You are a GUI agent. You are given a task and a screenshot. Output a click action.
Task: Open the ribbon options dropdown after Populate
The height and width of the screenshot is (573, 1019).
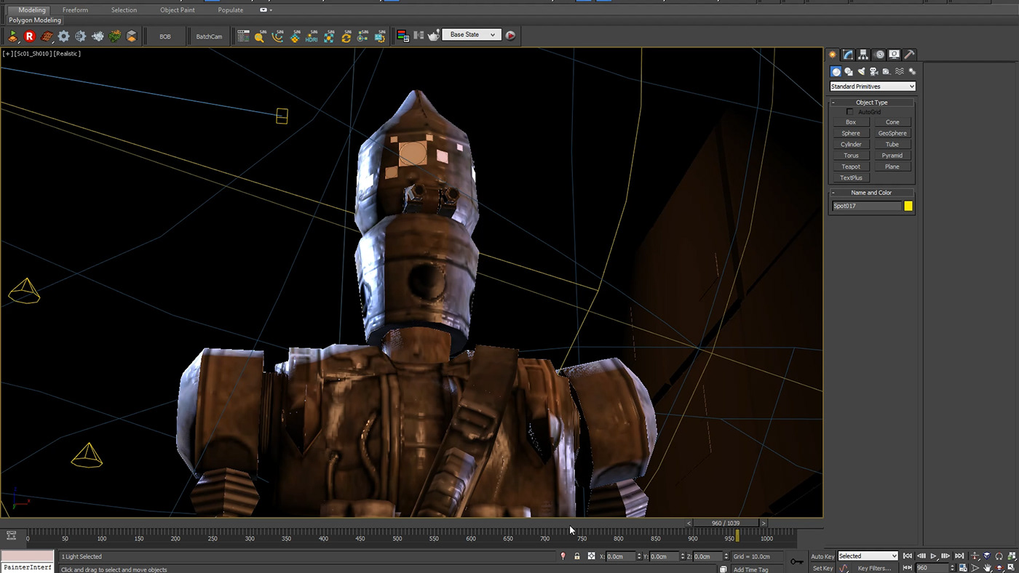[266, 10]
